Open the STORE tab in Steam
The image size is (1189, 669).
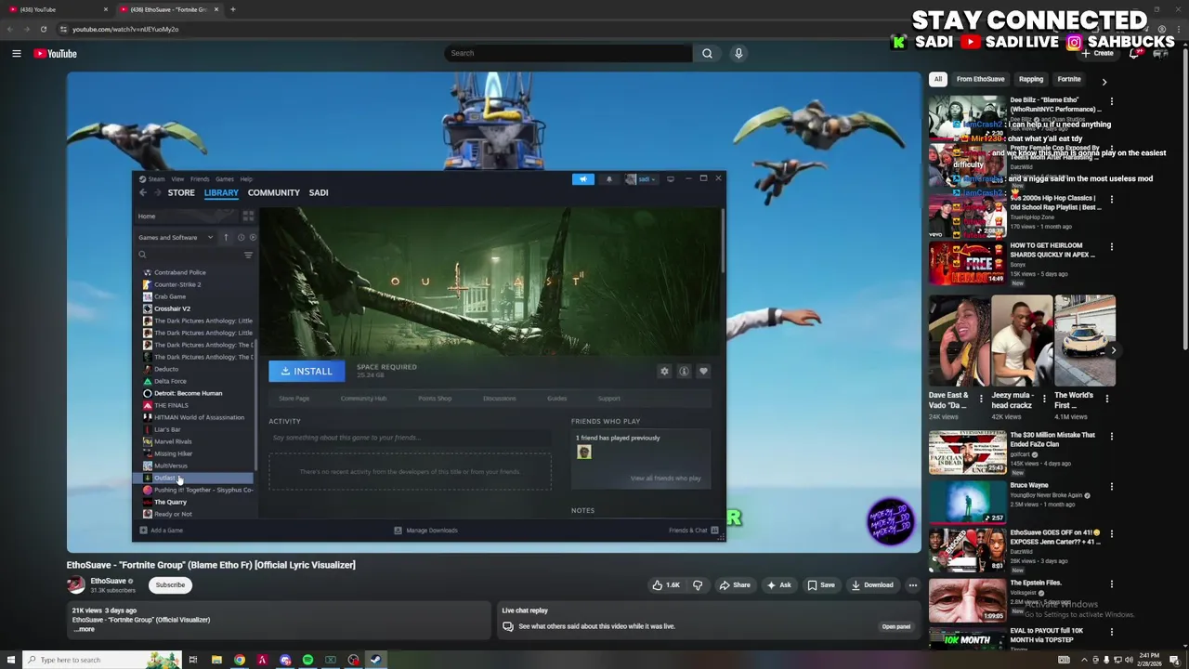[181, 192]
